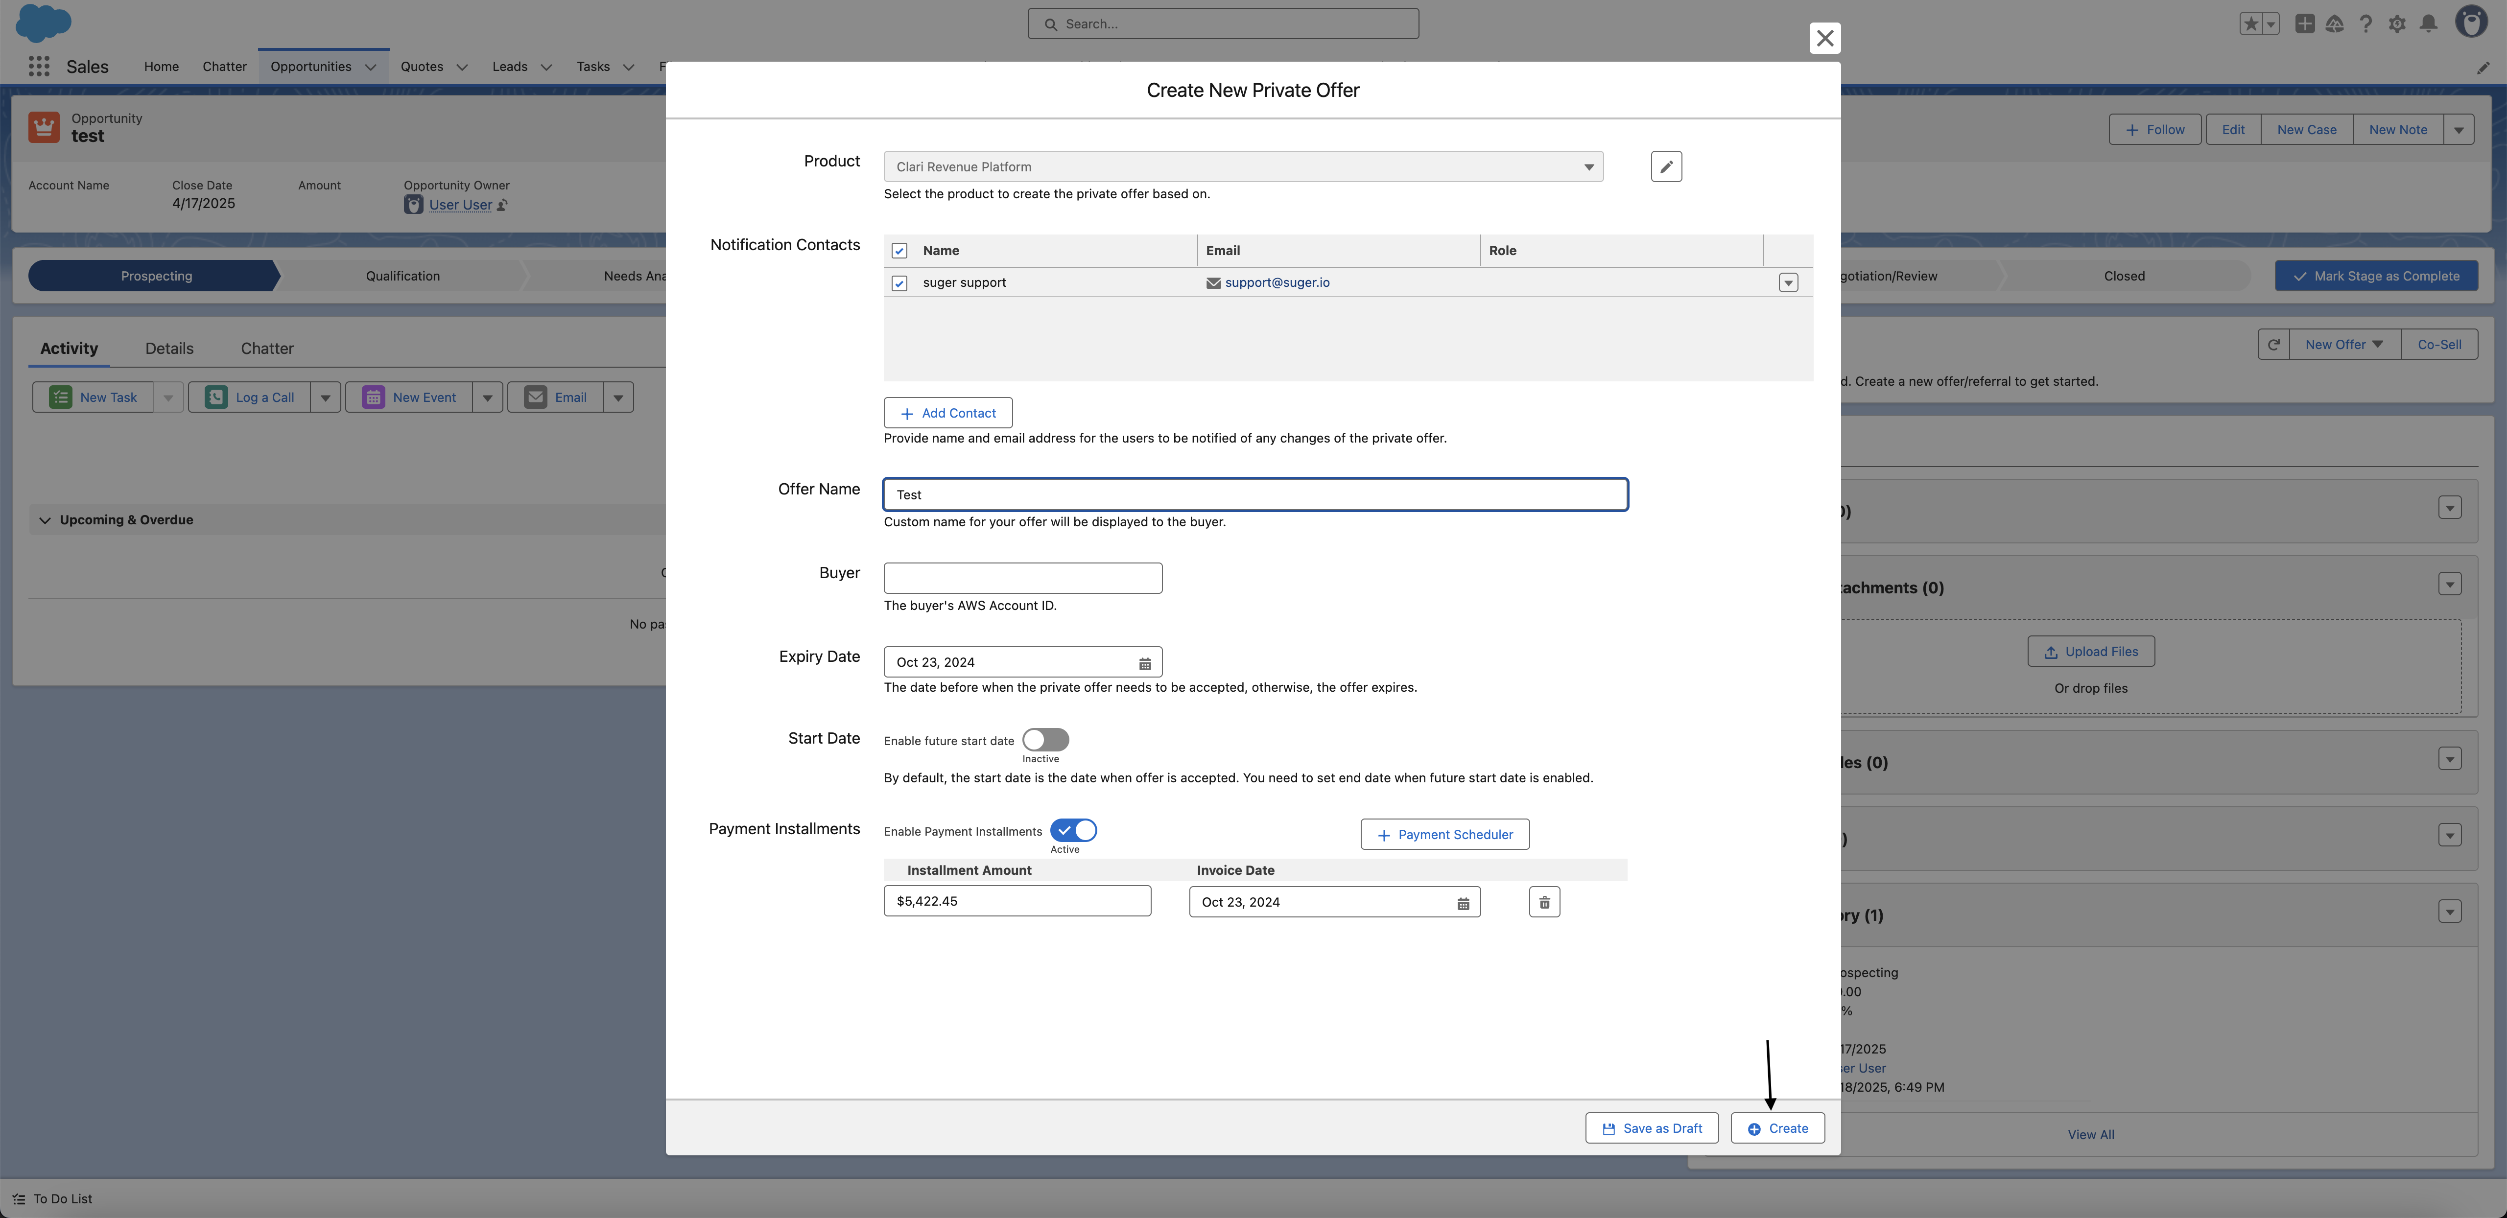
Task: Click the Add Contact button
Action: click(x=947, y=413)
